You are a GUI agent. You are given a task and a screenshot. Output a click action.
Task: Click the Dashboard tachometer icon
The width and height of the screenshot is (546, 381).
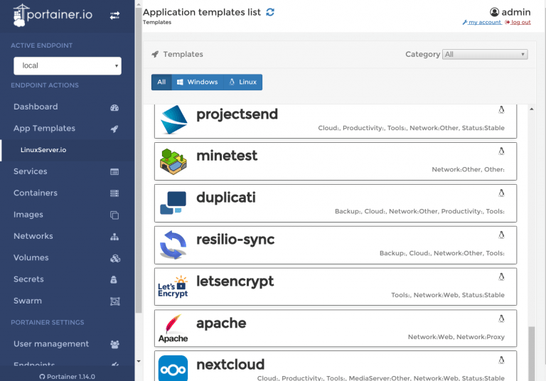tap(114, 107)
